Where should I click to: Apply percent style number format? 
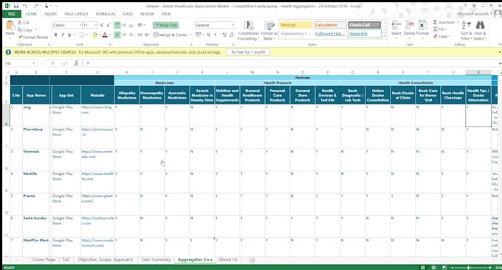point(208,35)
